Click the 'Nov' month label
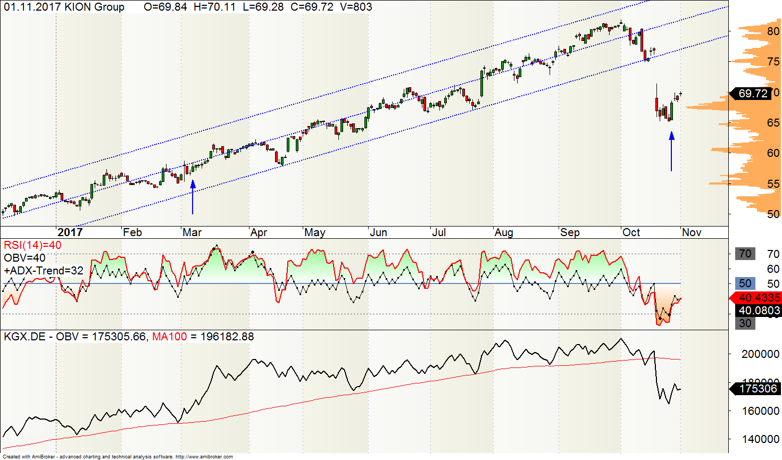Image resolution: width=782 pixels, height=460 pixels. 692,232
